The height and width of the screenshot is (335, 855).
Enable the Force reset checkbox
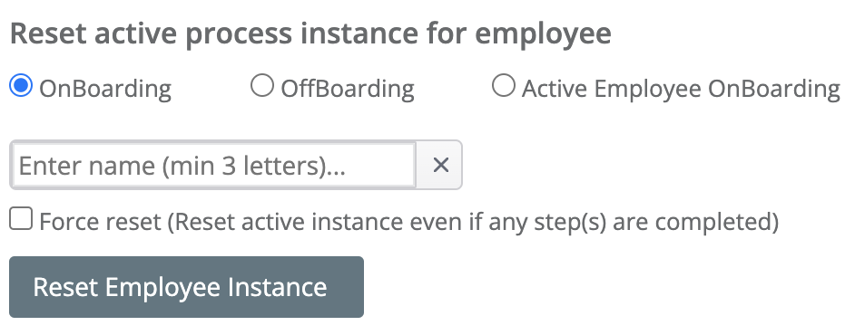coord(21,219)
